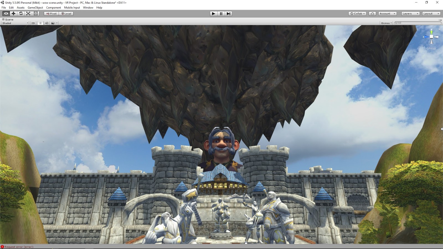The width and height of the screenshot is (443, 249).
Task: Open the Collab dropdown
Action: tap(357, 14)
